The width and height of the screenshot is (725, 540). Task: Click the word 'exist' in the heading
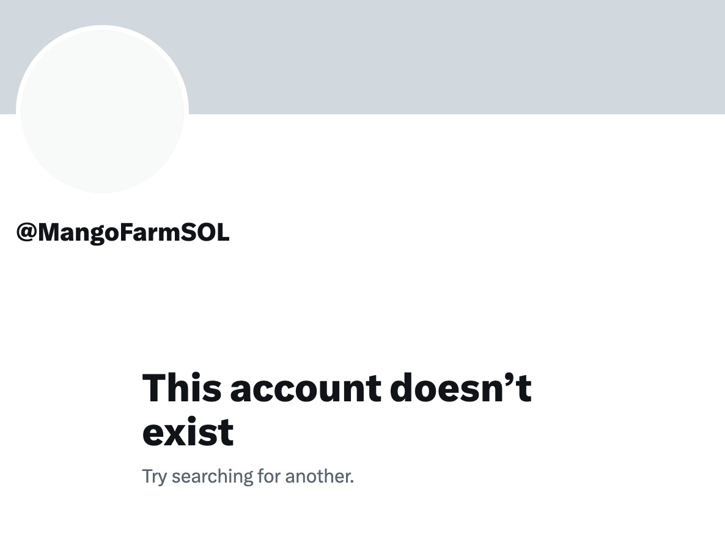(188, 432)
